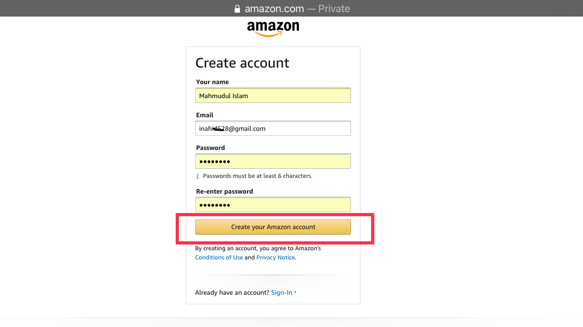
Task: Click the Re-enter password label
Action: pos(224,191)
